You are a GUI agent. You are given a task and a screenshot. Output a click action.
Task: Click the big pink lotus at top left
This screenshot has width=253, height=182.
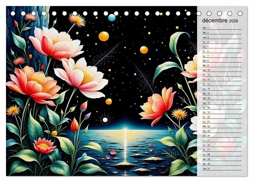(x=56, y=44)
